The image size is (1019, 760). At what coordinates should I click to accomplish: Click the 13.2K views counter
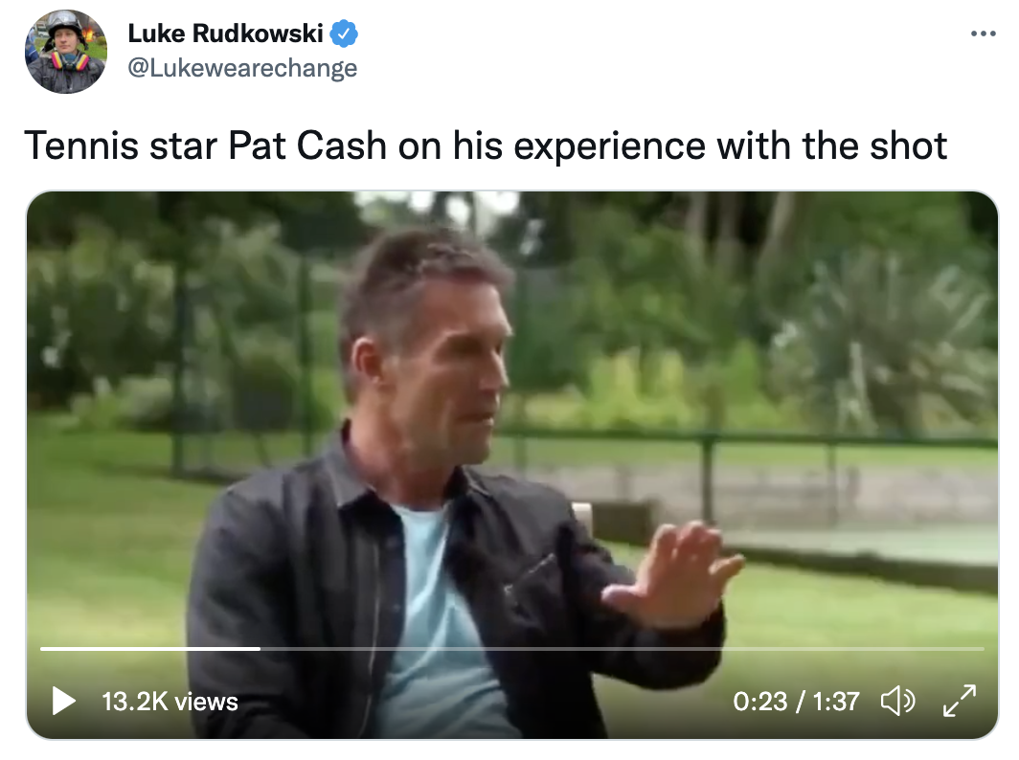(x=170, y=702)
